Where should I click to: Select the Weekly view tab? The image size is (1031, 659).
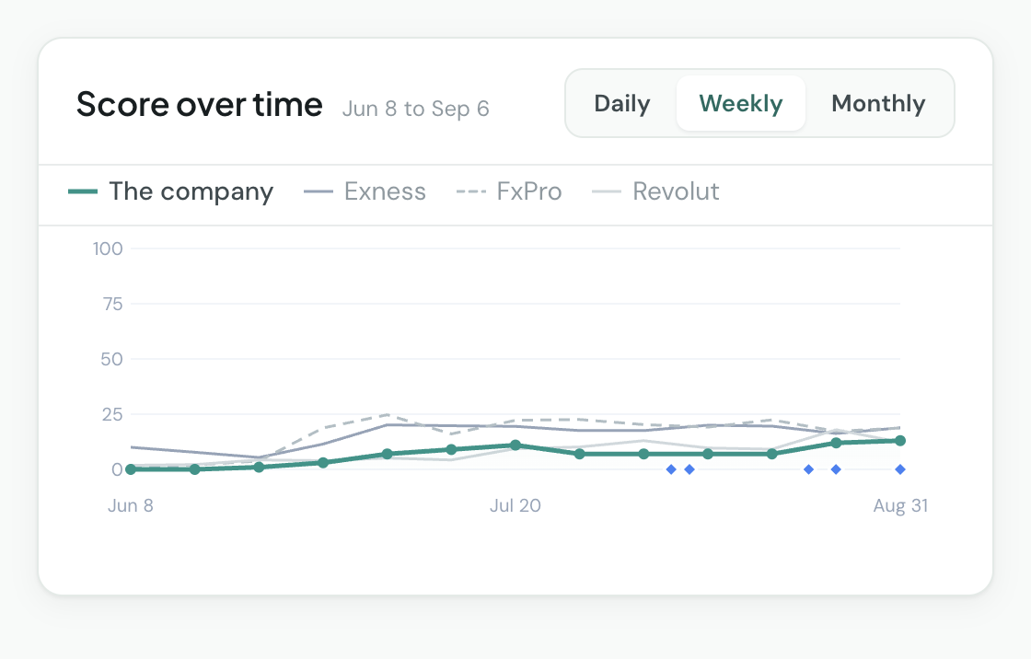[x=740, y=103]
